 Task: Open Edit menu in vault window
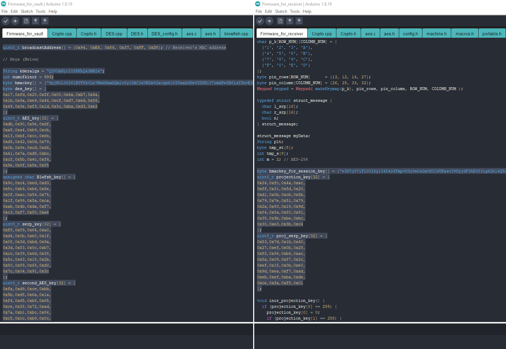tap(14, 11)
